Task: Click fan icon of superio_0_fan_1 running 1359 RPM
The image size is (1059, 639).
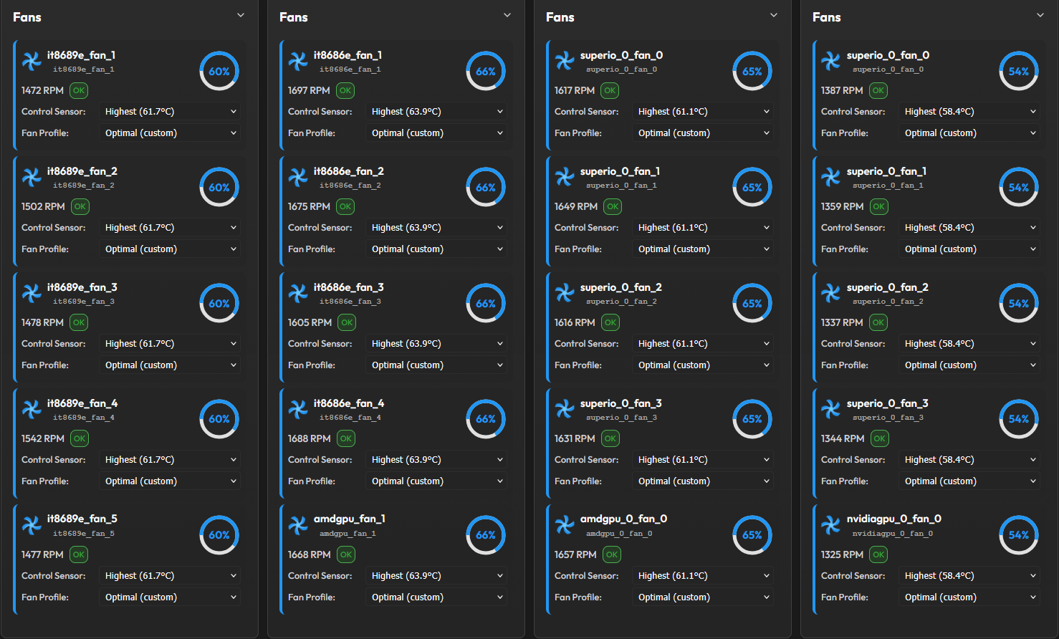Action: point(831,178)
